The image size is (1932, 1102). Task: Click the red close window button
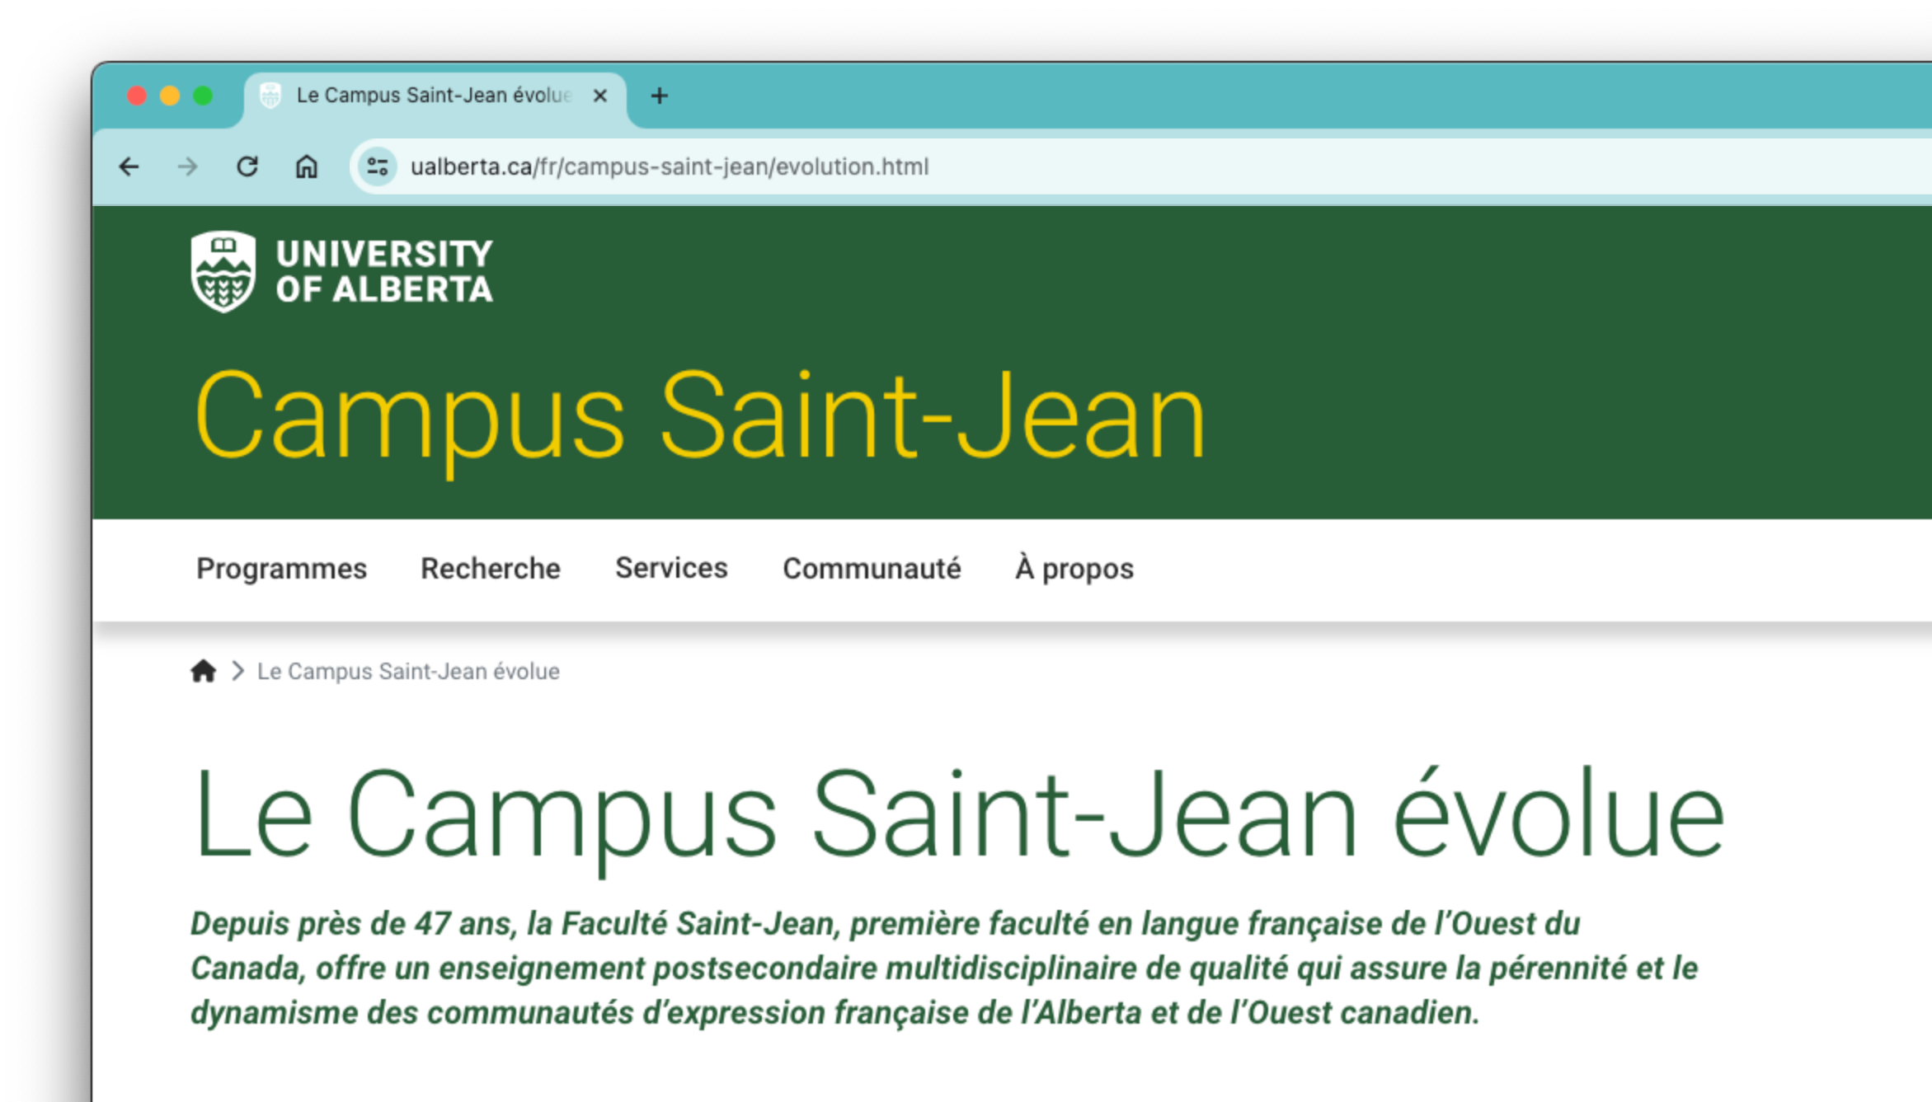point(137,96)
